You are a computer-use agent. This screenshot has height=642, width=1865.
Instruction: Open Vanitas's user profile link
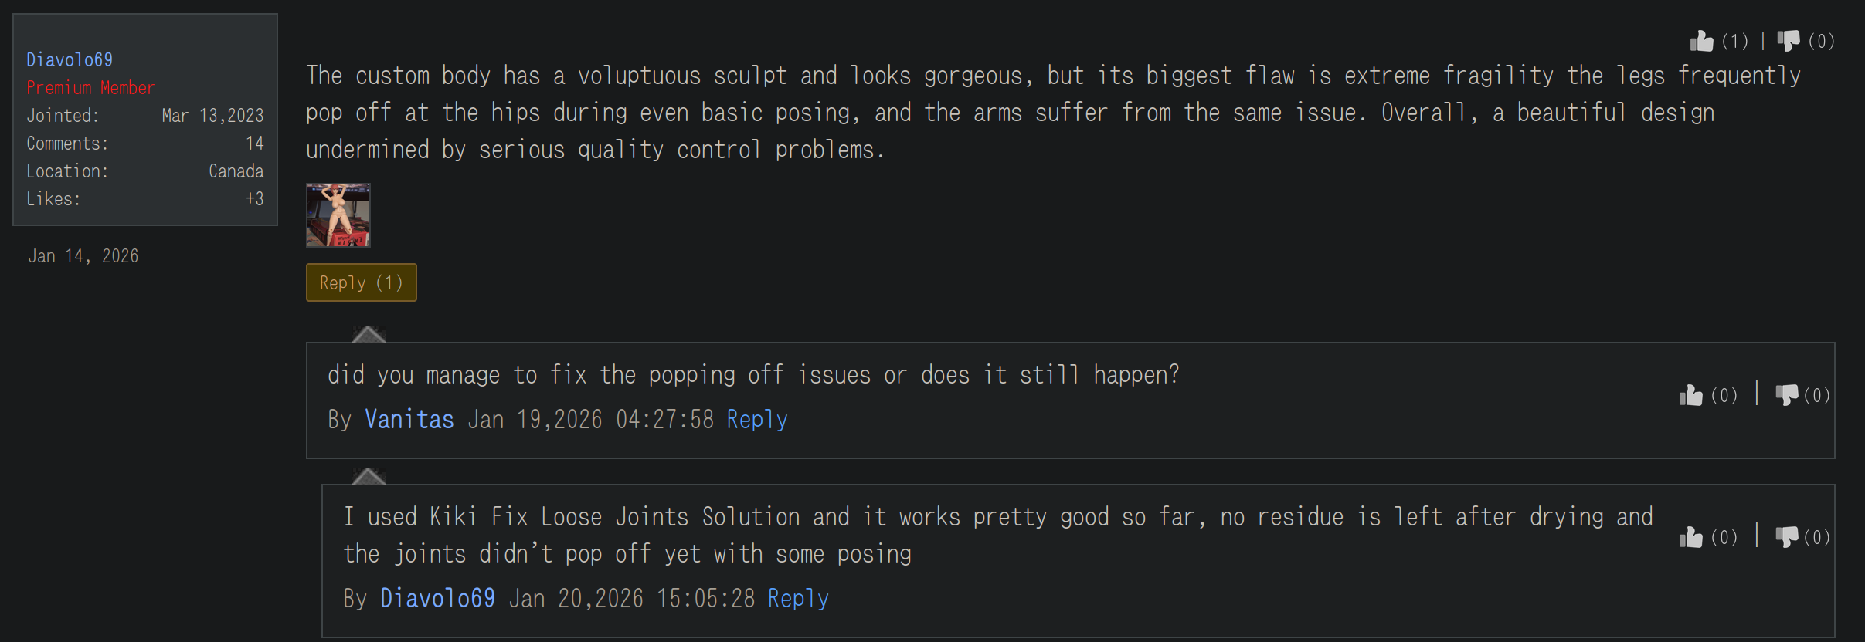(x=409, y=419)
